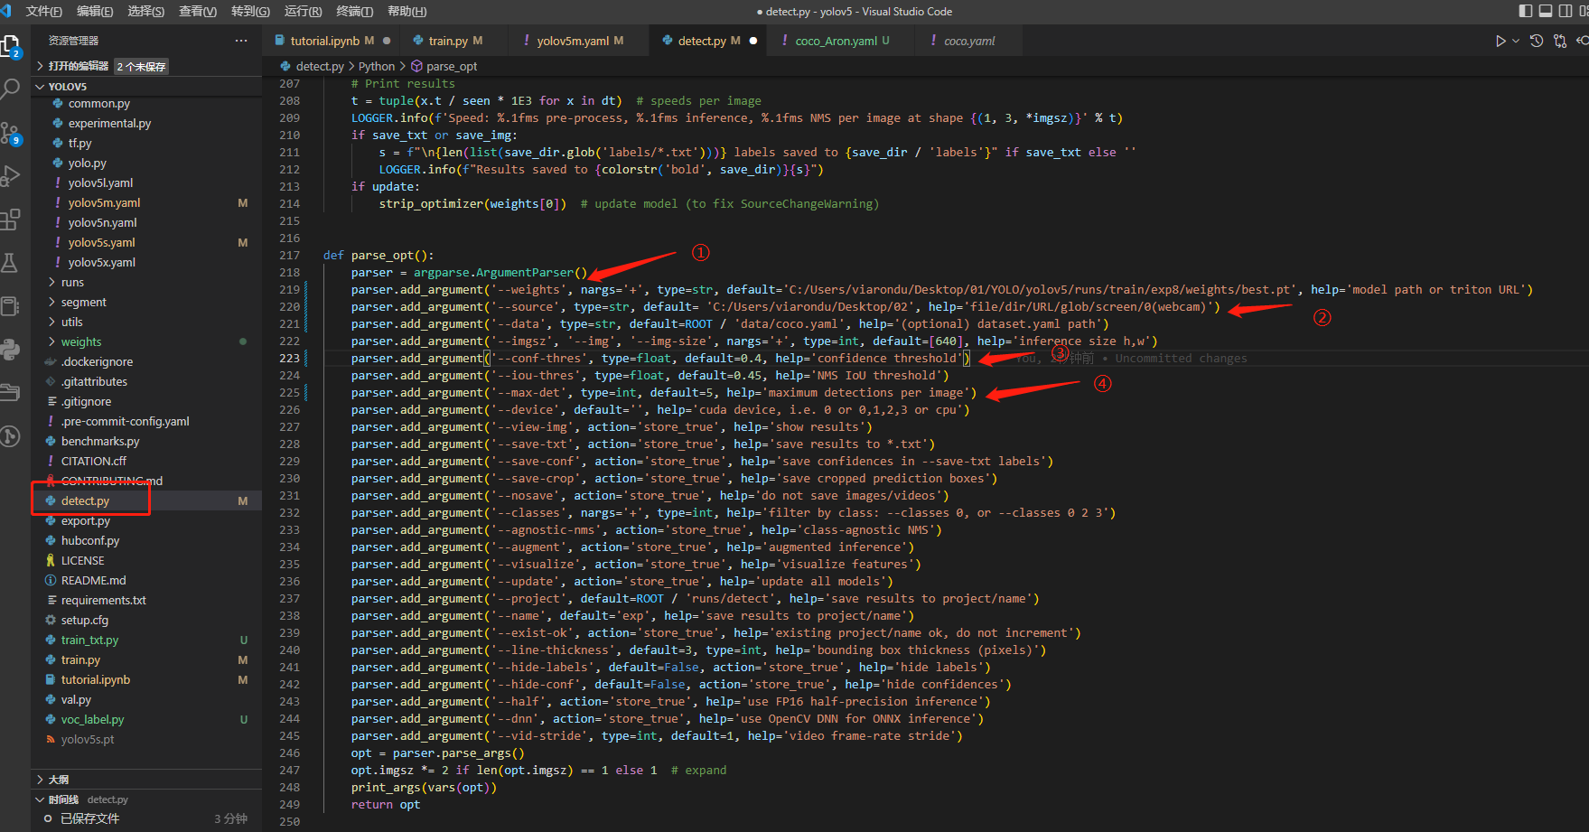Open Run and Debug view
This screenshot has width=1589, height=832.
[10, 176]
